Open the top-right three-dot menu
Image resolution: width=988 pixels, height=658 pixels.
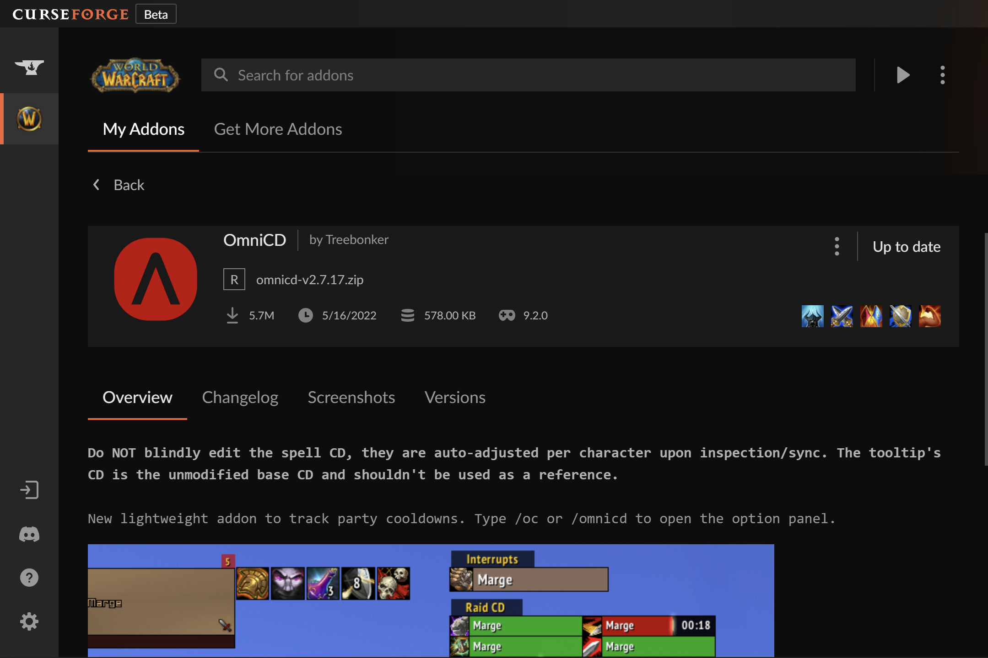[x=943, y=75]
